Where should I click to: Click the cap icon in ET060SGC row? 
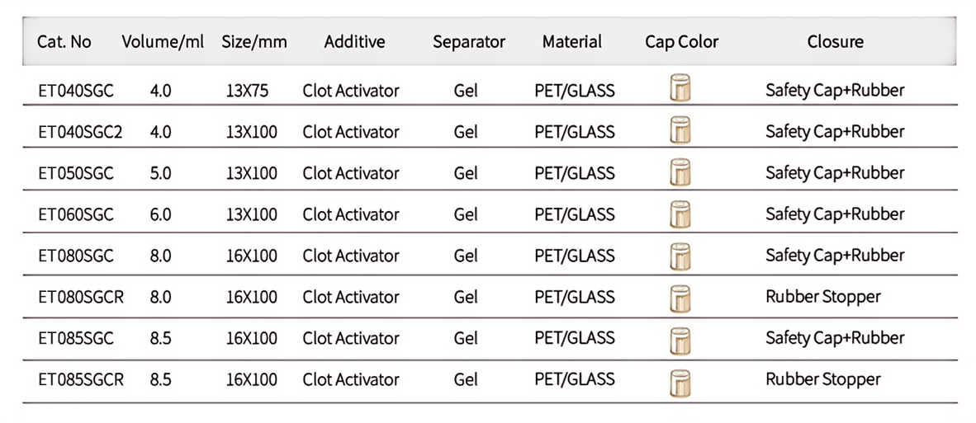[x=680, y=214]
